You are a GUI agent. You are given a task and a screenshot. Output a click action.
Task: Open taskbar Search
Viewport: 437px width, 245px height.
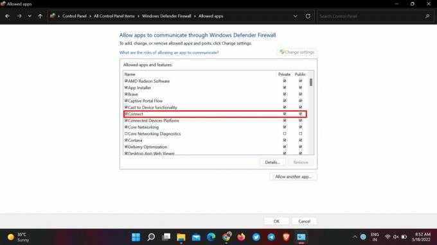pos(151,237)
